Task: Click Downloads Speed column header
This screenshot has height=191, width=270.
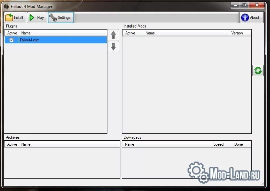Action: point(221,144)
